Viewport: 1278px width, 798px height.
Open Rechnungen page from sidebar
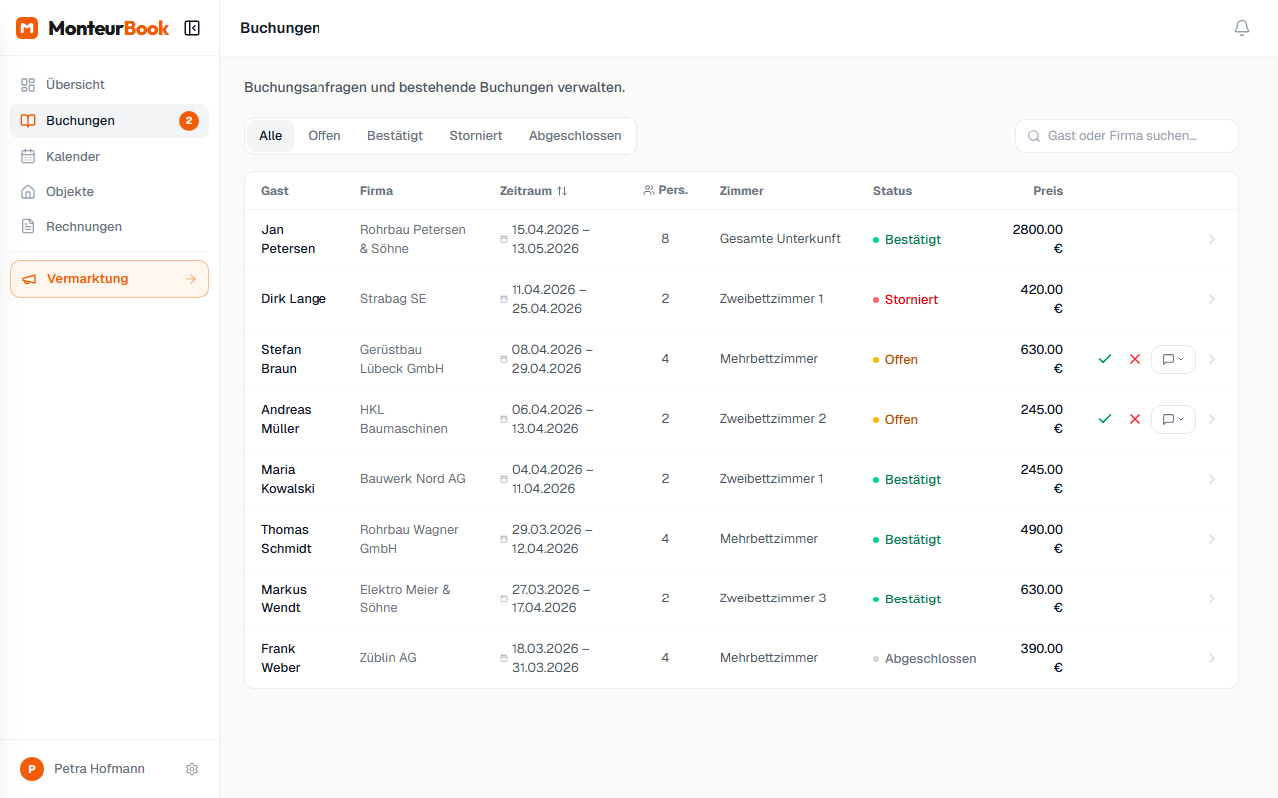tap(83, 227)
